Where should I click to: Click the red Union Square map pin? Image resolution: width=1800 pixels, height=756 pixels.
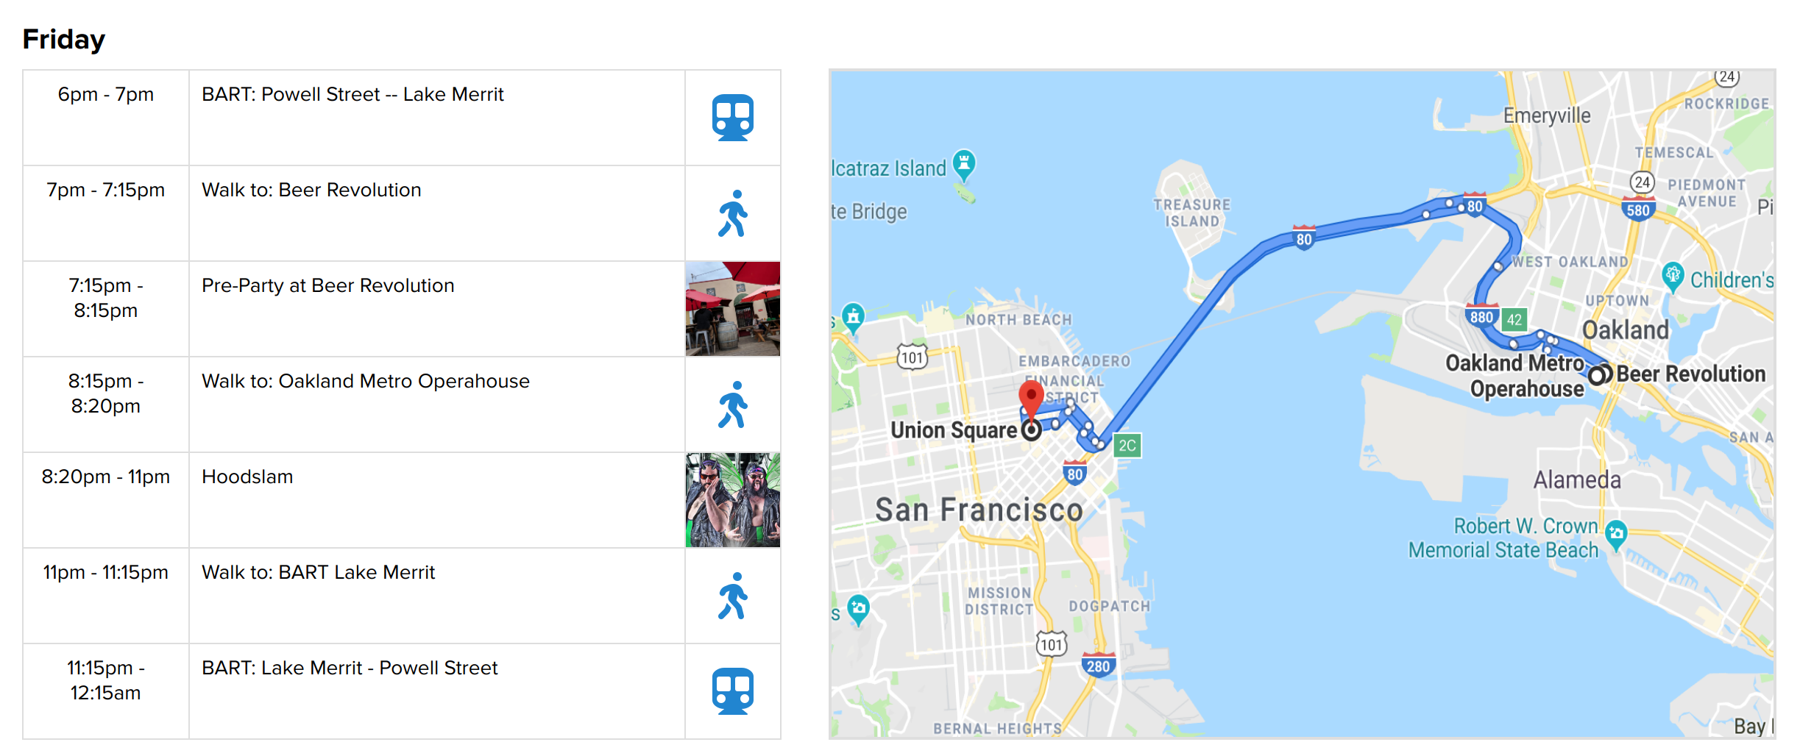1031,397
